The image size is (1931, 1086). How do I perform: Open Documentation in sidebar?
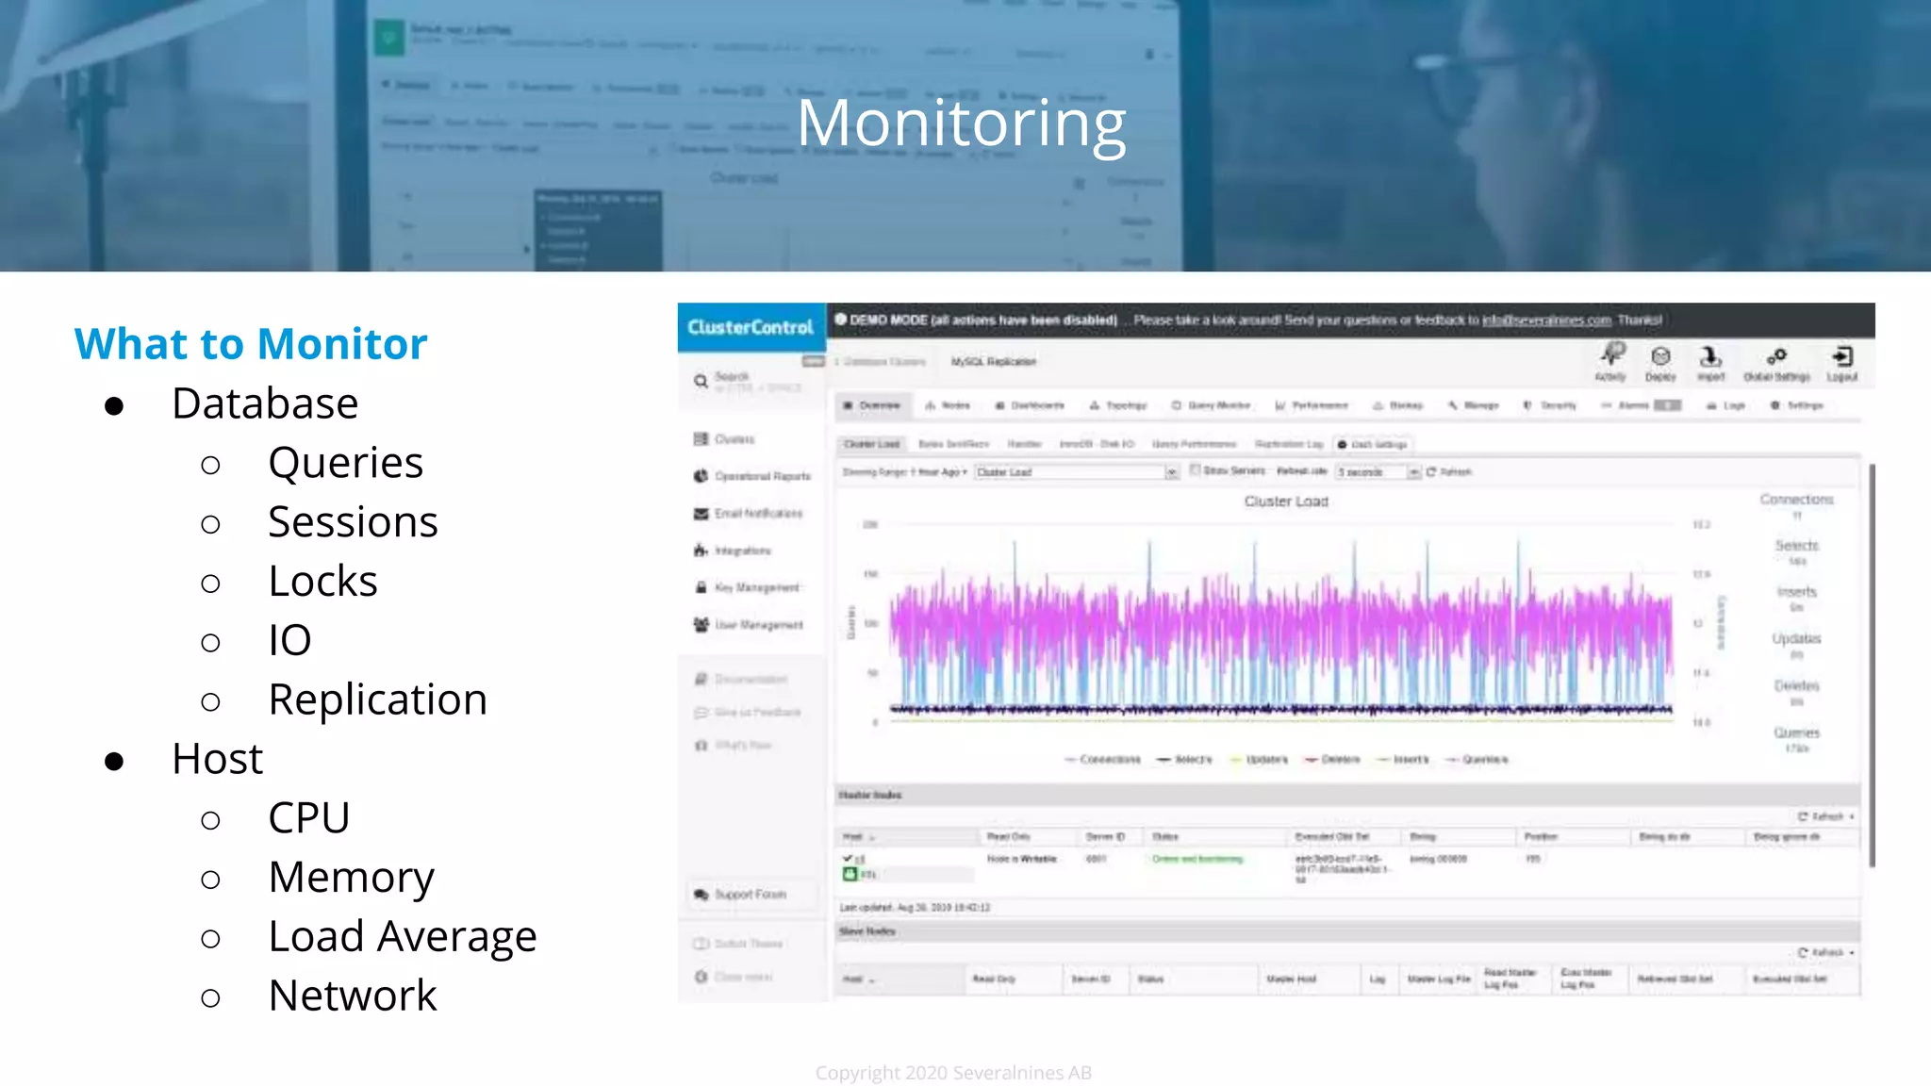(741, 680)
